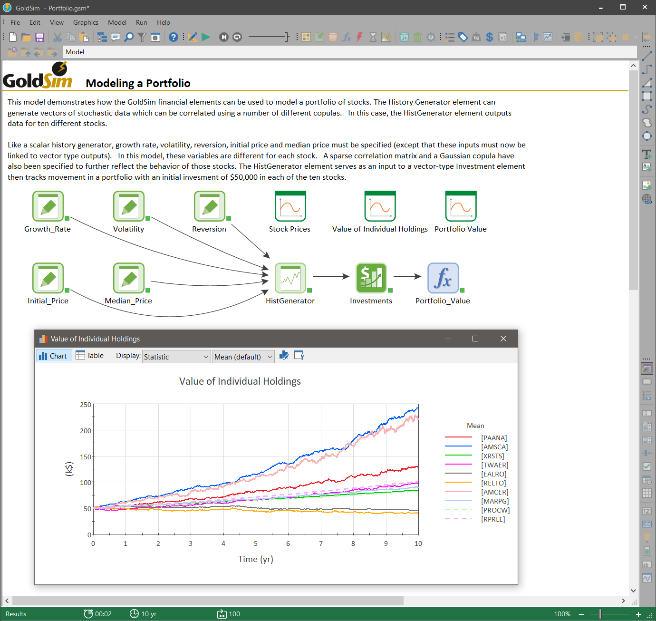Insert a lightning bolt event element

[360, 37]
